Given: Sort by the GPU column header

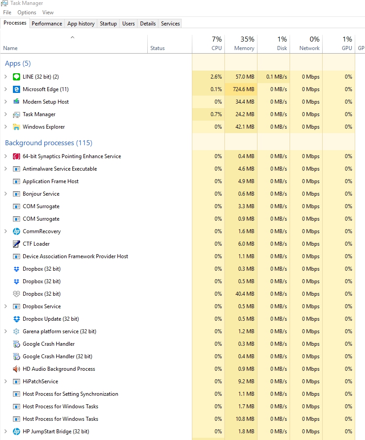Looking at the screenshot, I should 339,44.
